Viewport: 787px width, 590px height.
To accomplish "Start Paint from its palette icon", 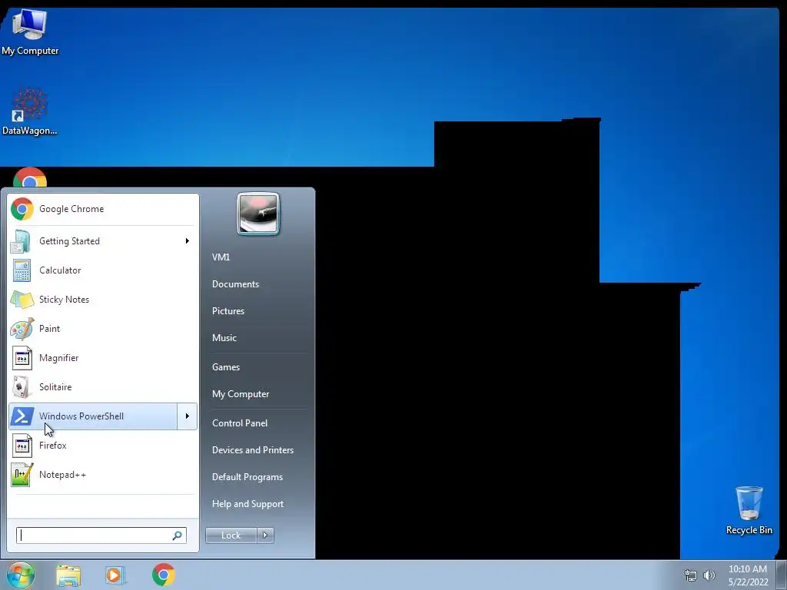I will tap(22, 329).
